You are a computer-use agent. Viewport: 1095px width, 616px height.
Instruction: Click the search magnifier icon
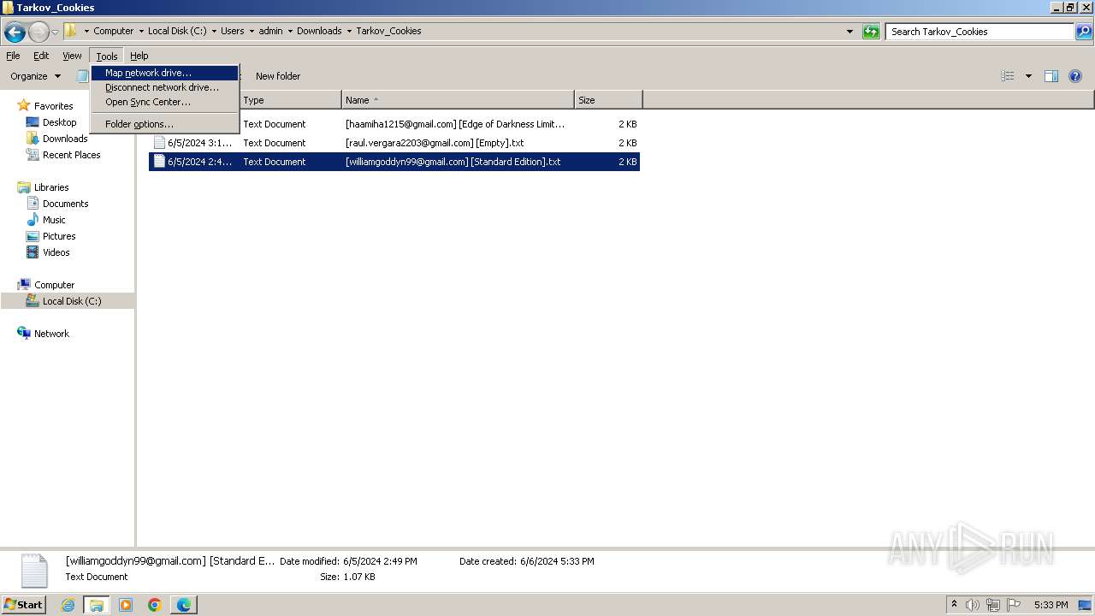point(1084,32)
